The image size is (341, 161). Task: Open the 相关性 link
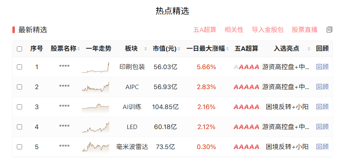tap(234, 30)
